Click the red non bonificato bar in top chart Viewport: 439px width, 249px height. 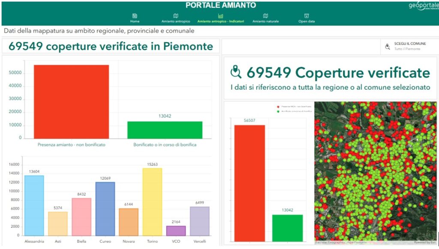point(72,102)
